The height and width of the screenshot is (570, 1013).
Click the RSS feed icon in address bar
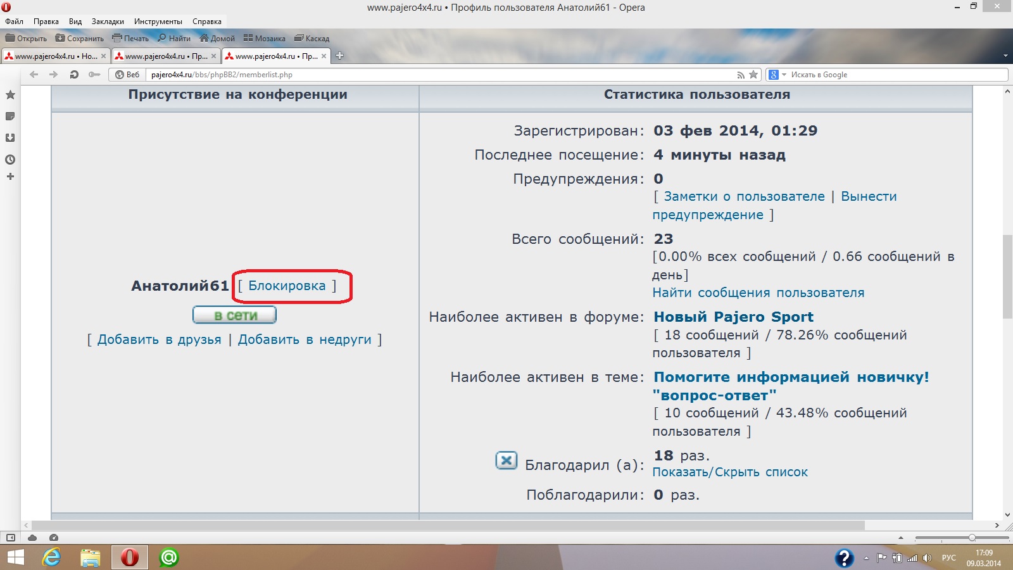pos(740,75)
